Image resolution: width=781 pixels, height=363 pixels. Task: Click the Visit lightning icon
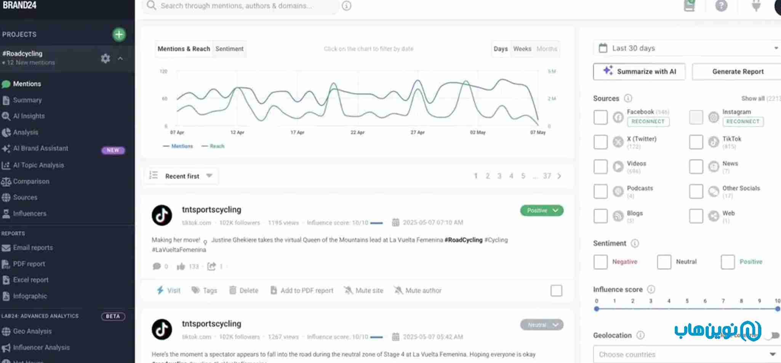point(160,290)
